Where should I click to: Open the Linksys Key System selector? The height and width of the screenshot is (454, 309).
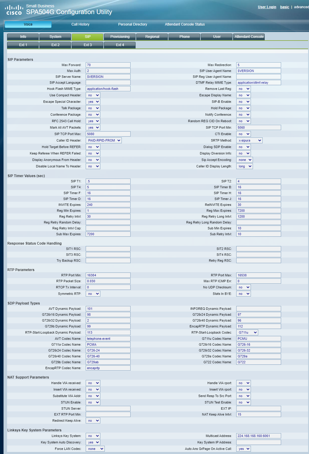(93, 436)
